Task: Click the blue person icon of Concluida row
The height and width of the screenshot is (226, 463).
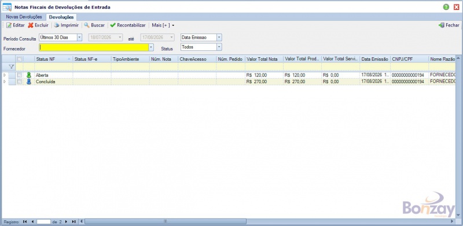Action: click(28, 81)
